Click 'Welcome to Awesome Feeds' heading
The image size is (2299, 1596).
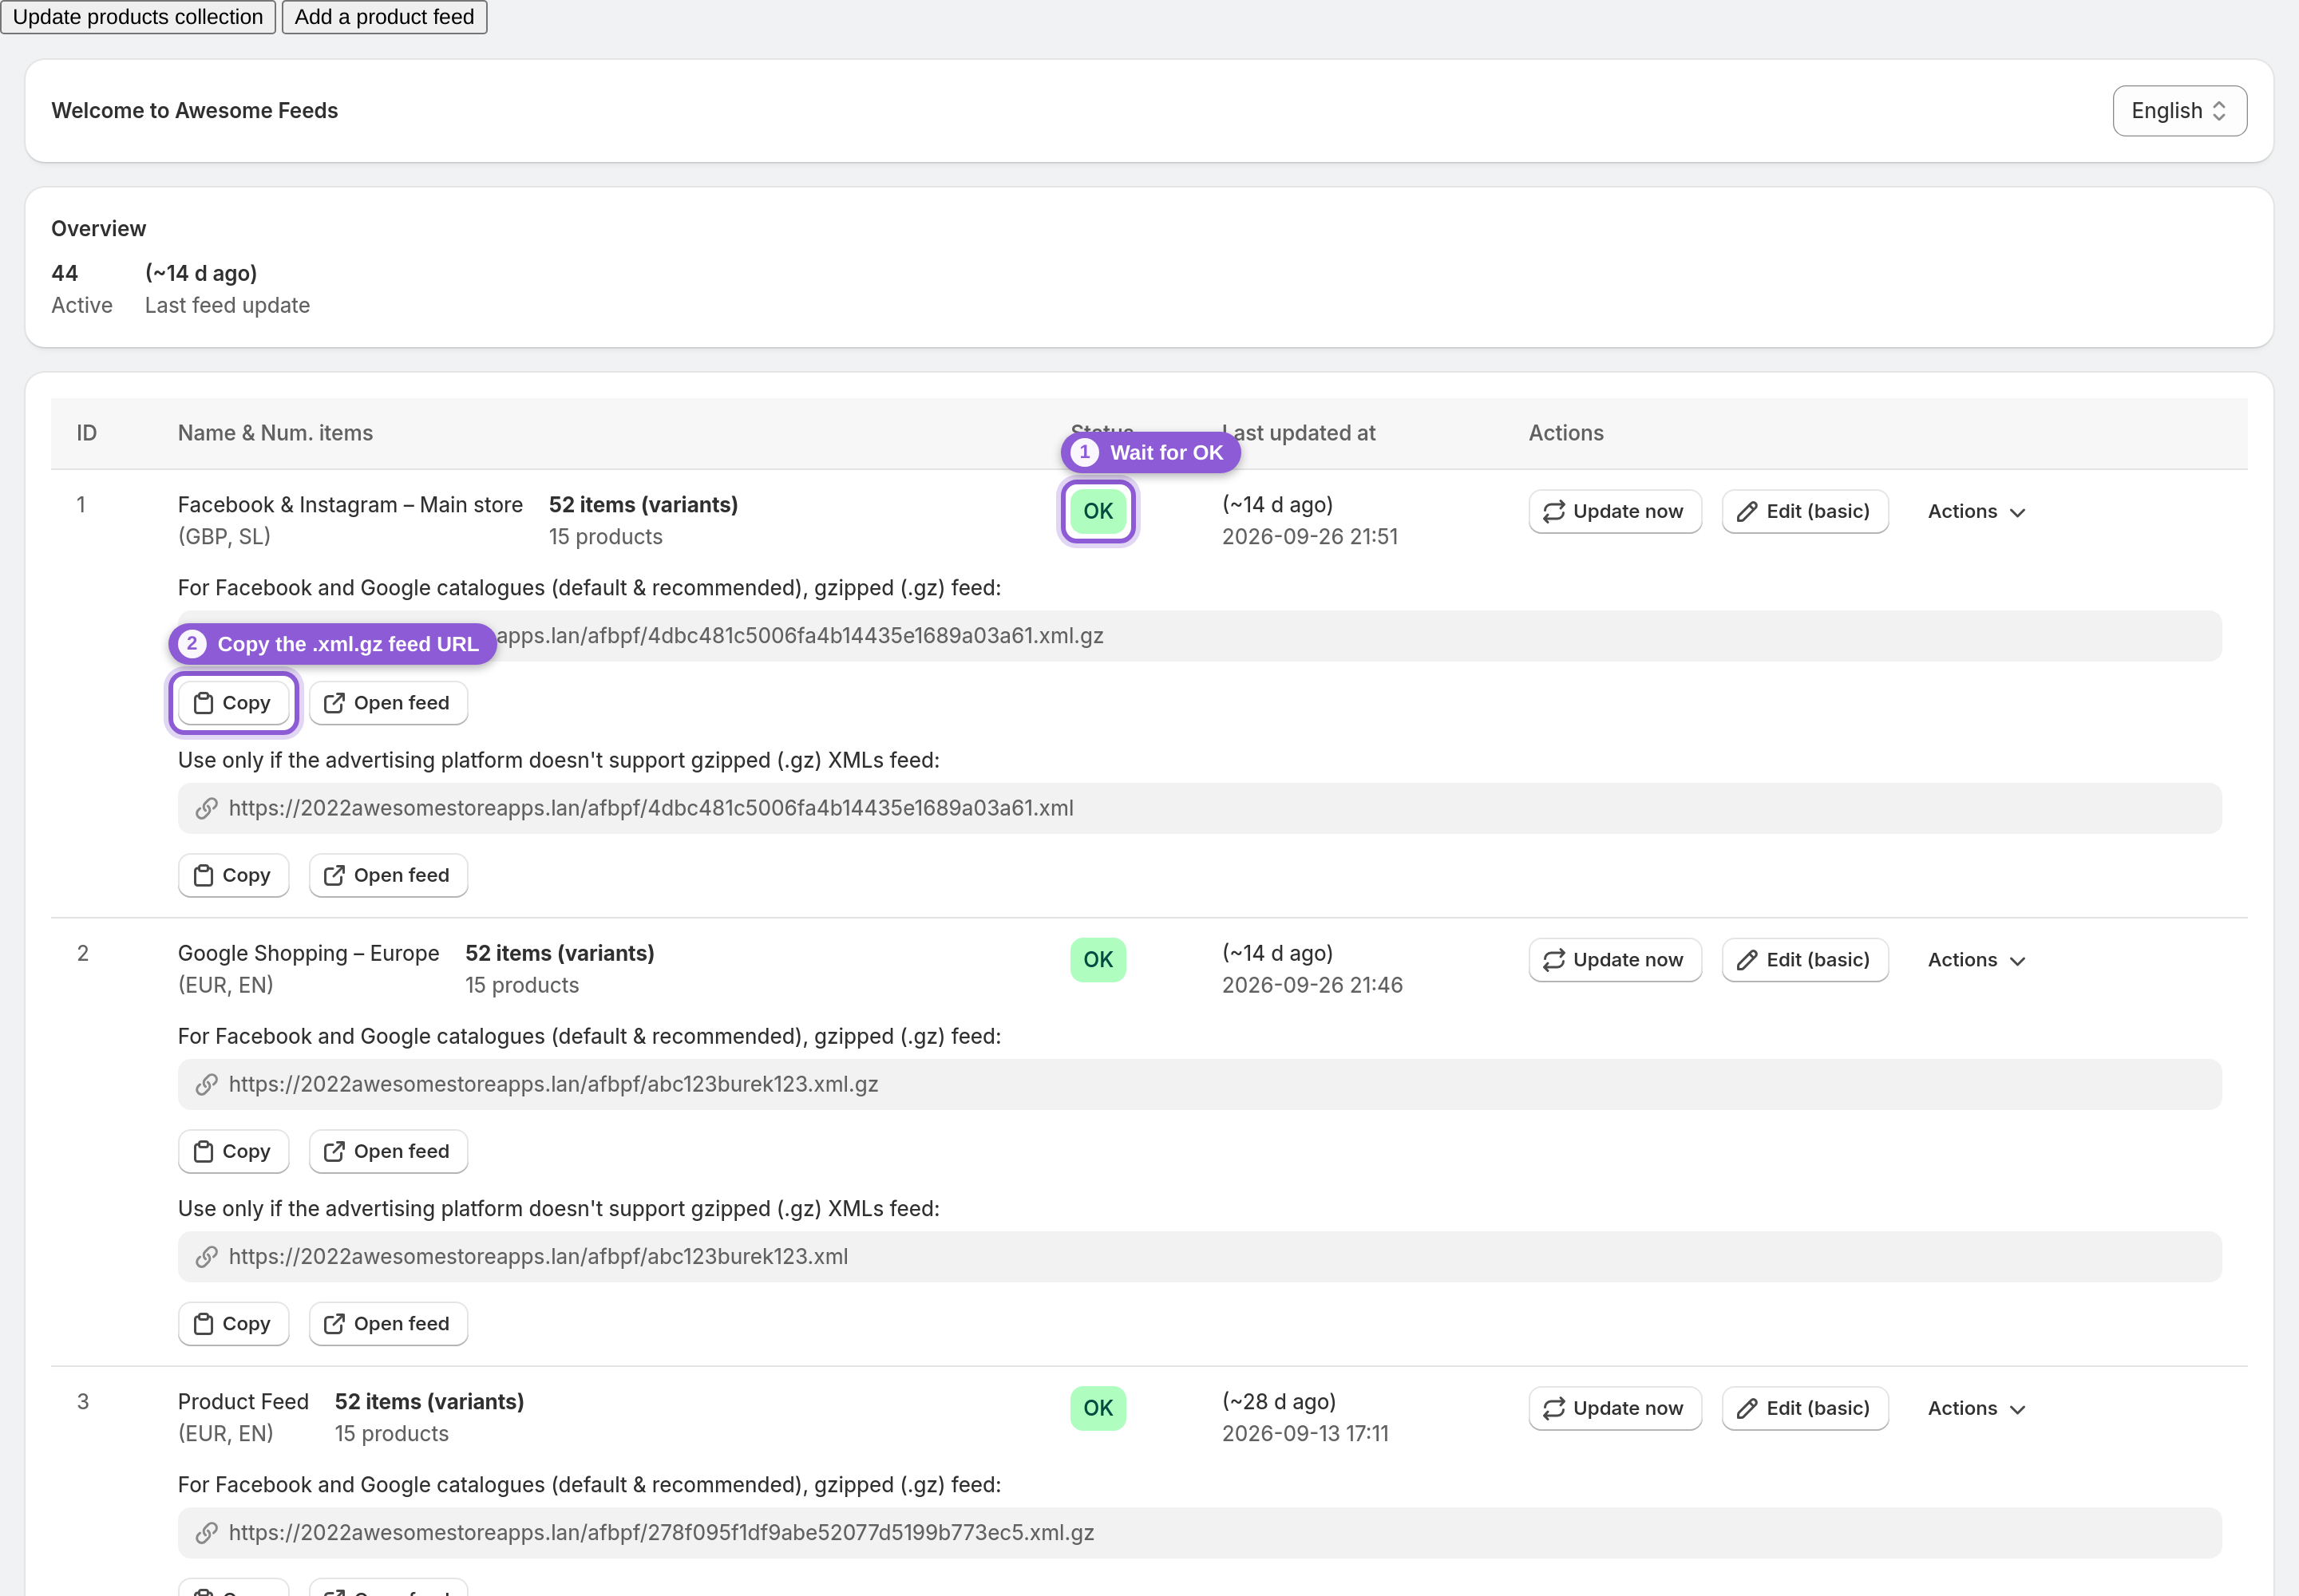[x=195, y=111]
